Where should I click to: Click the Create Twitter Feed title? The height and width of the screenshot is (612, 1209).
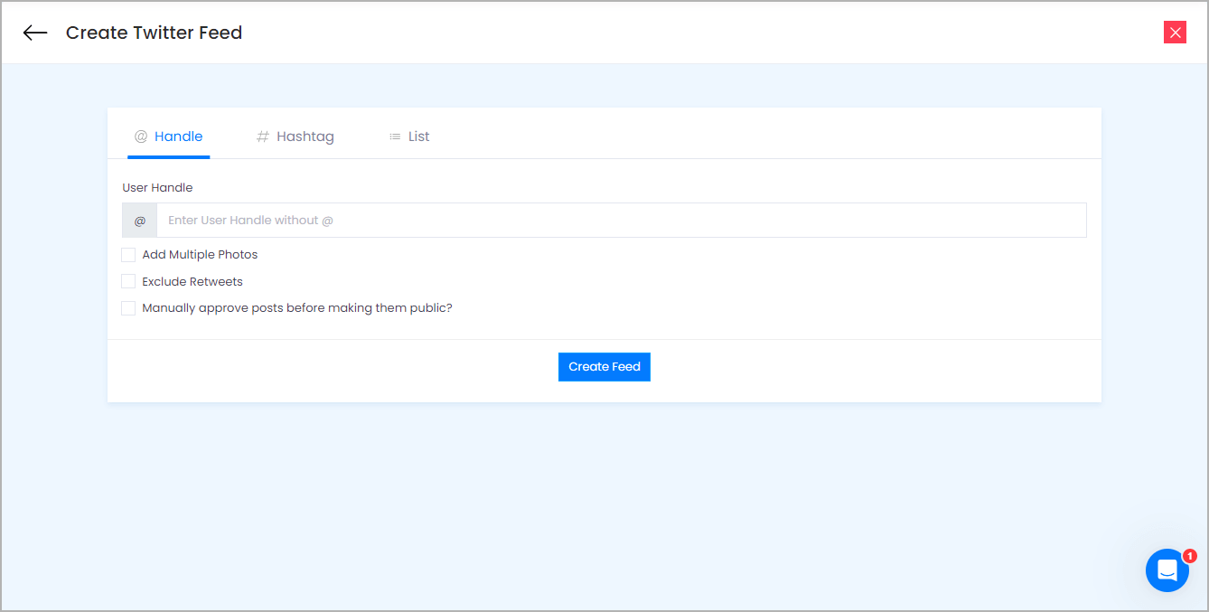pos(155,33)
